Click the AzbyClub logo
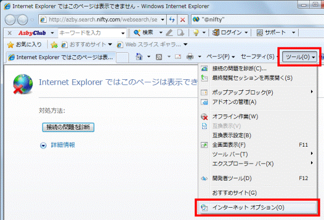The image size is (324, 220). [32, 33]
